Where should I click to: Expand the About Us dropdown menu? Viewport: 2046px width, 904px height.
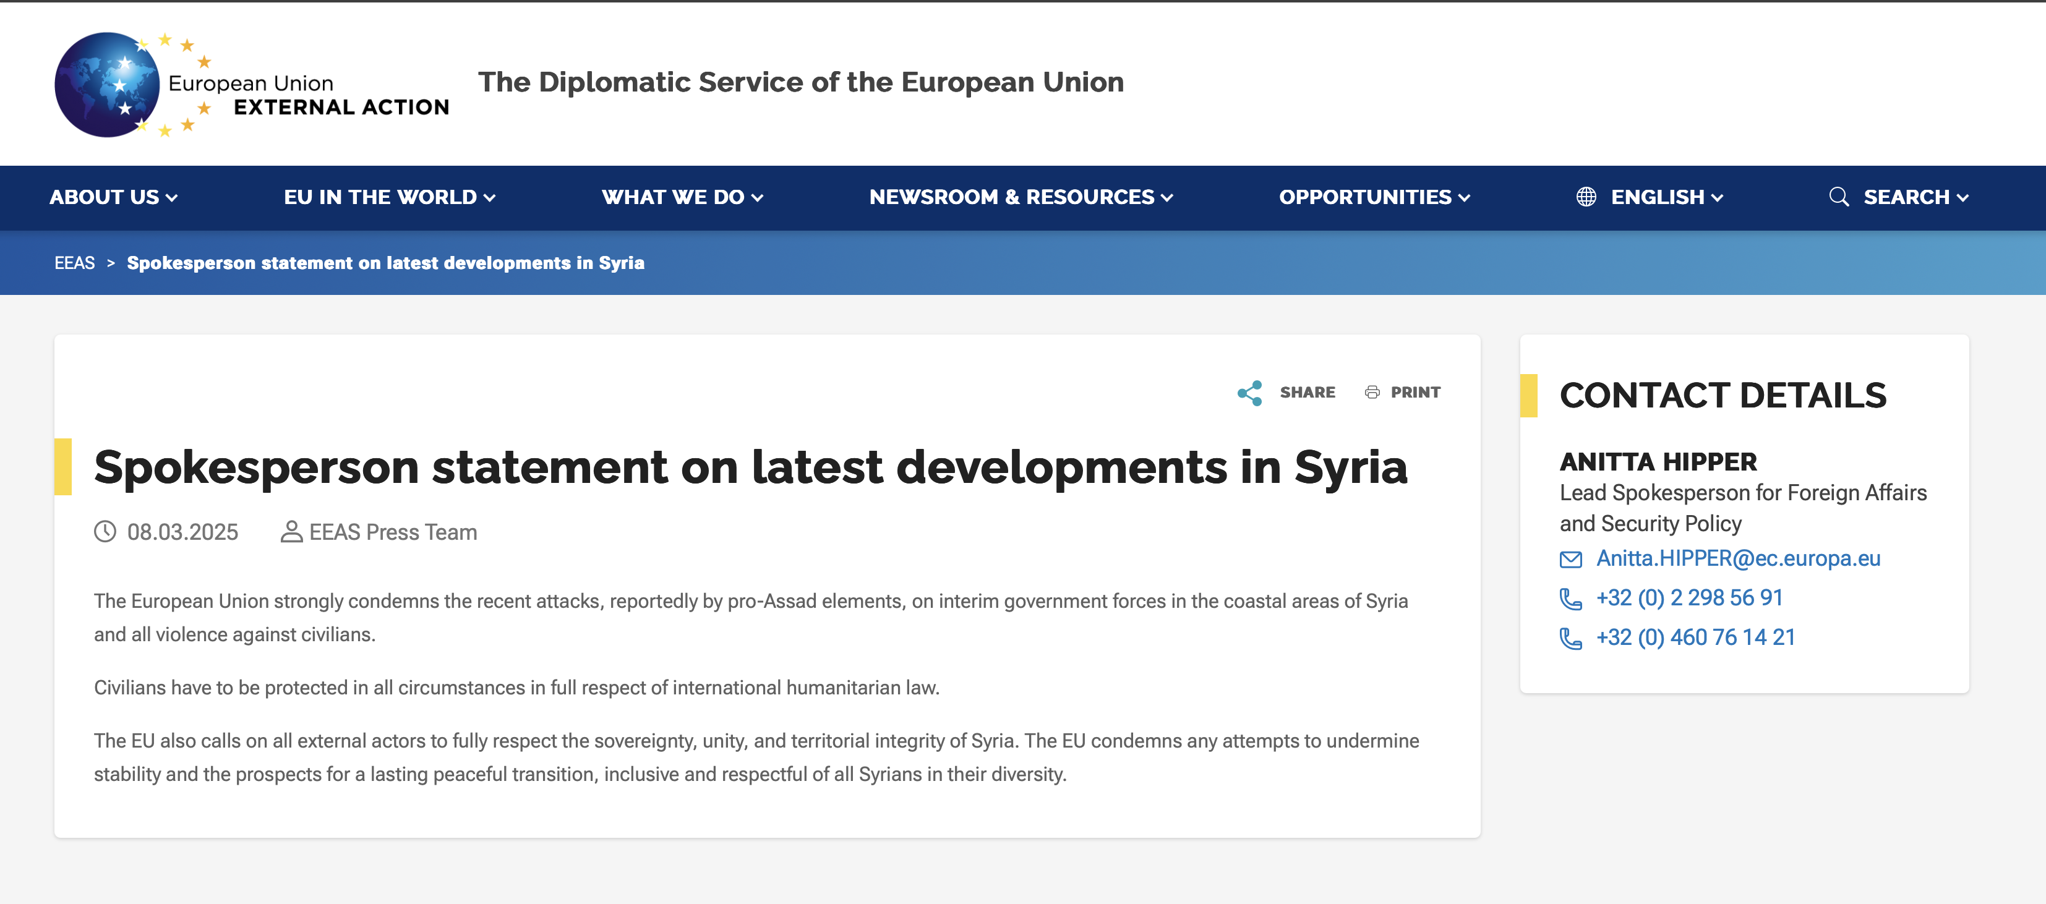coord(113,197)
